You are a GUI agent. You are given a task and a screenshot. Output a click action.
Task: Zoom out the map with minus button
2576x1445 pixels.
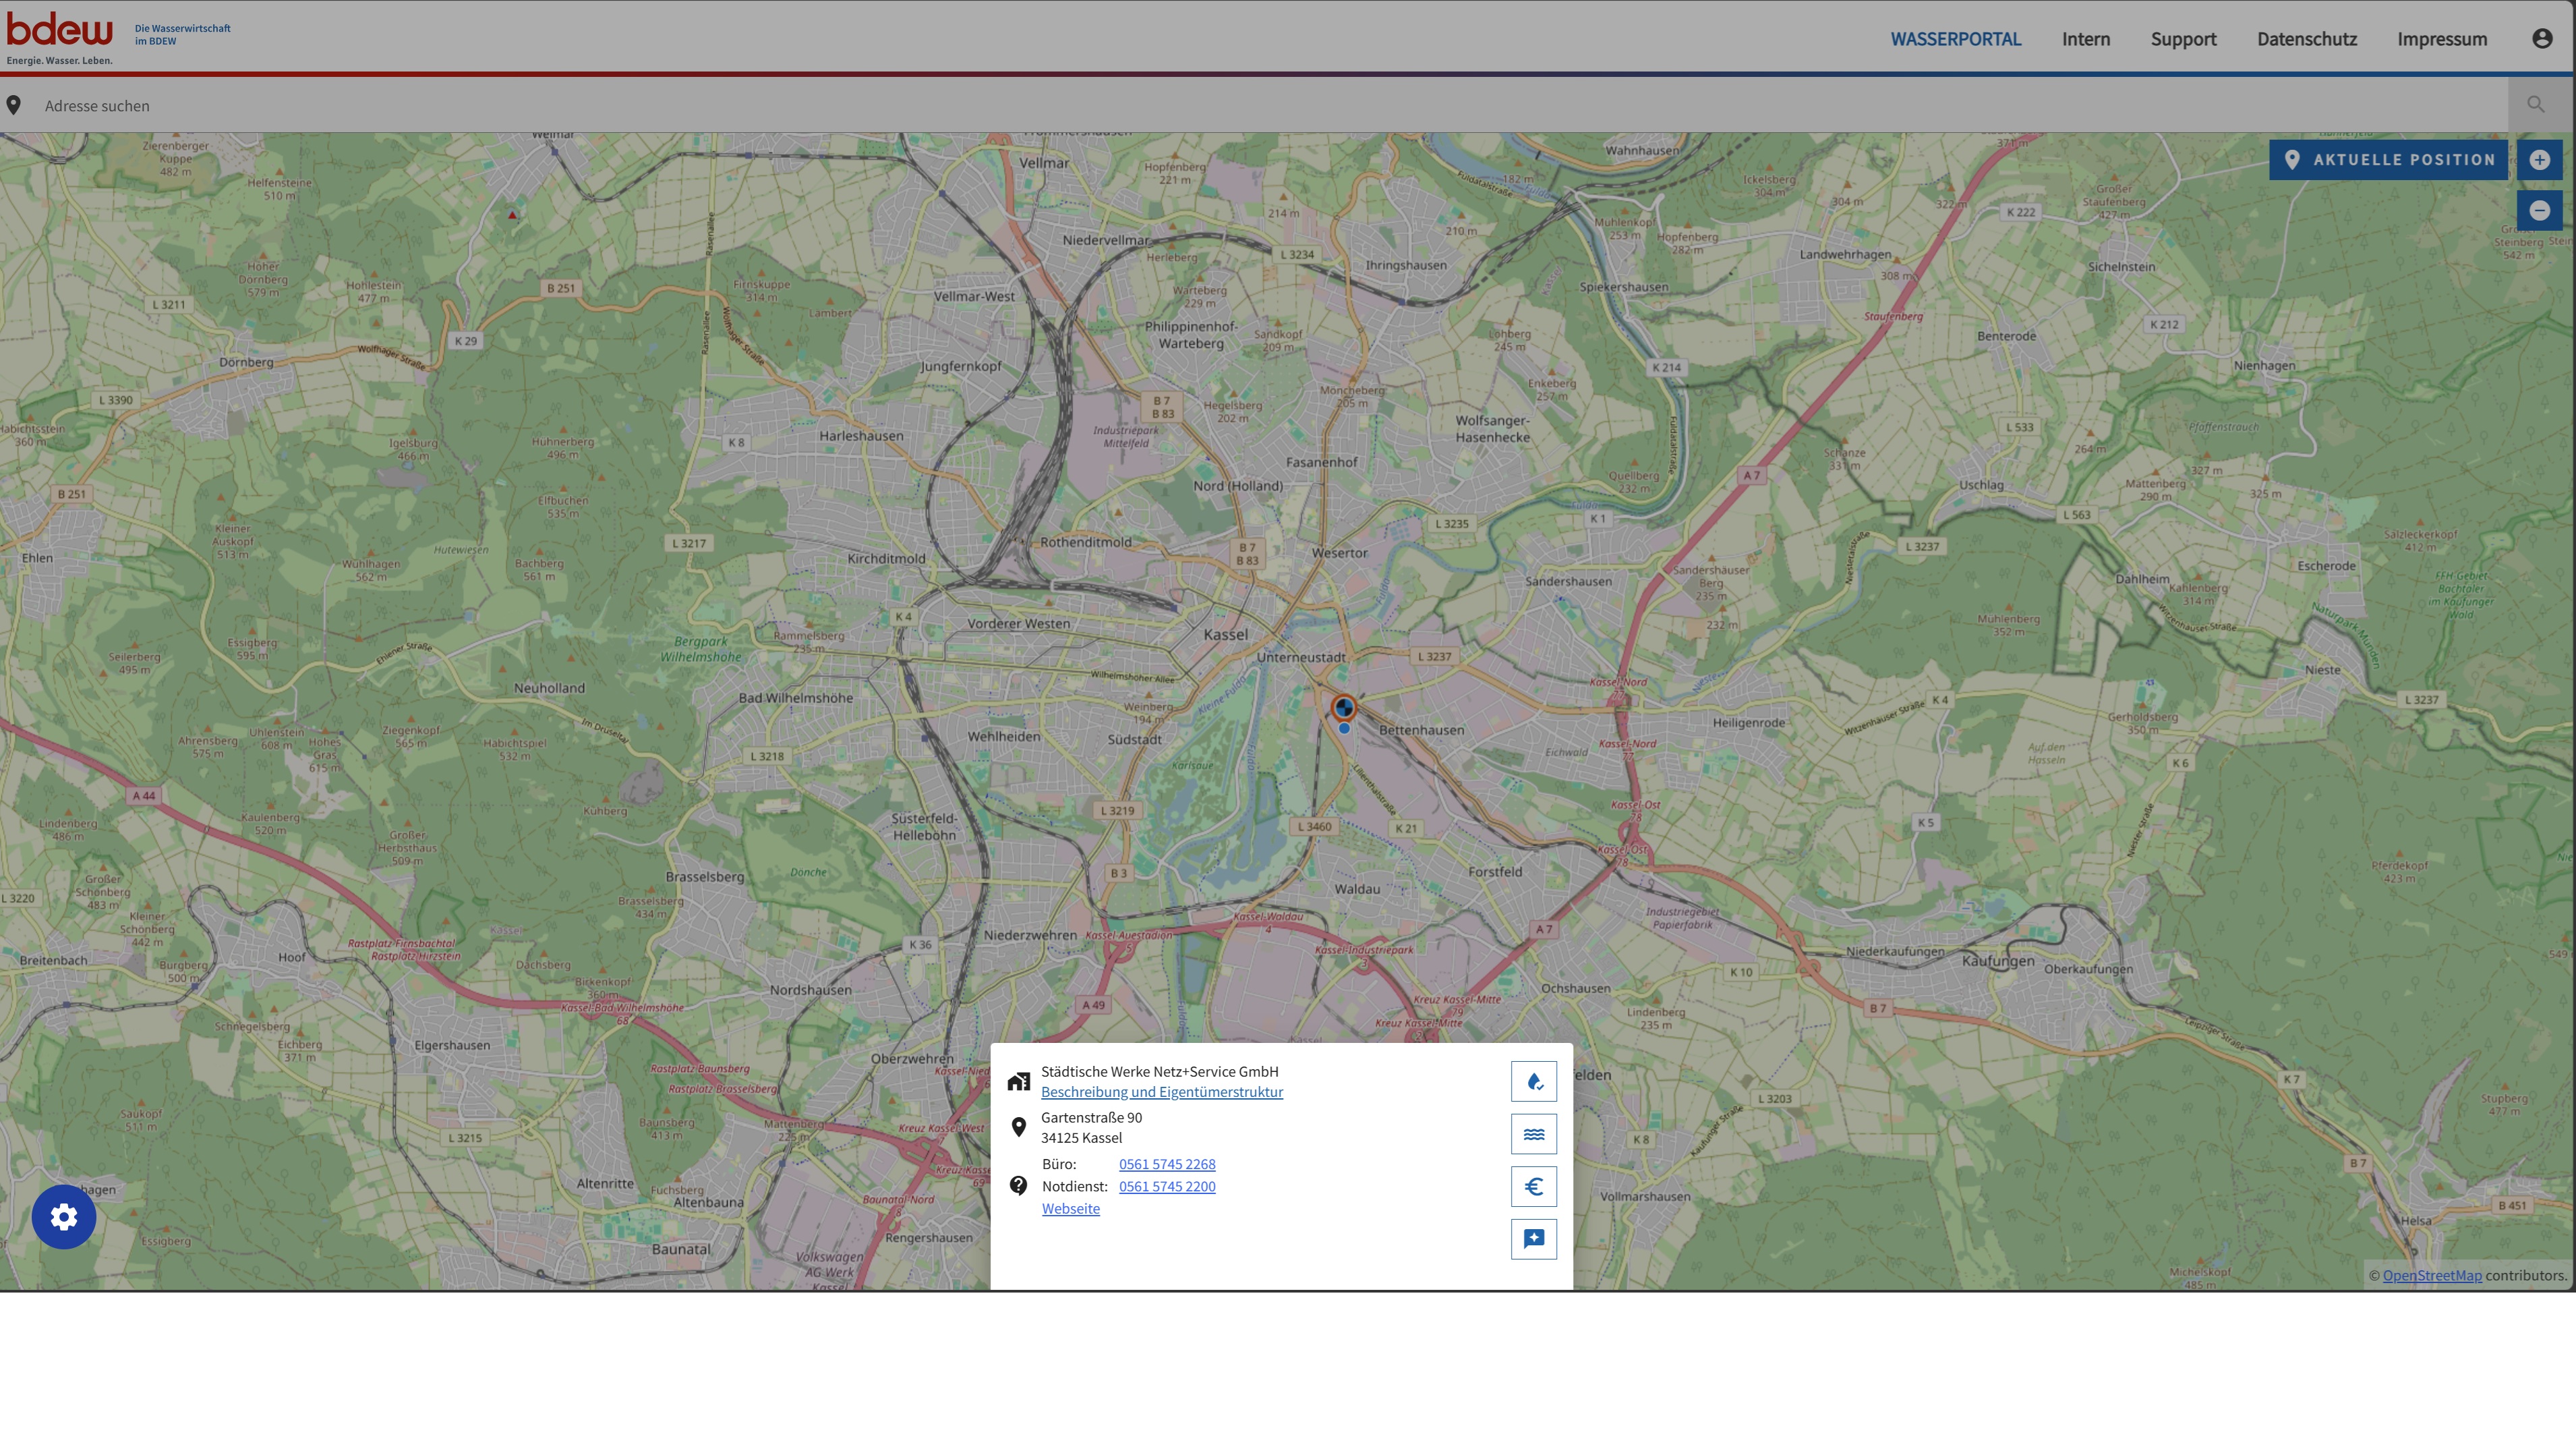[2539, 210]
